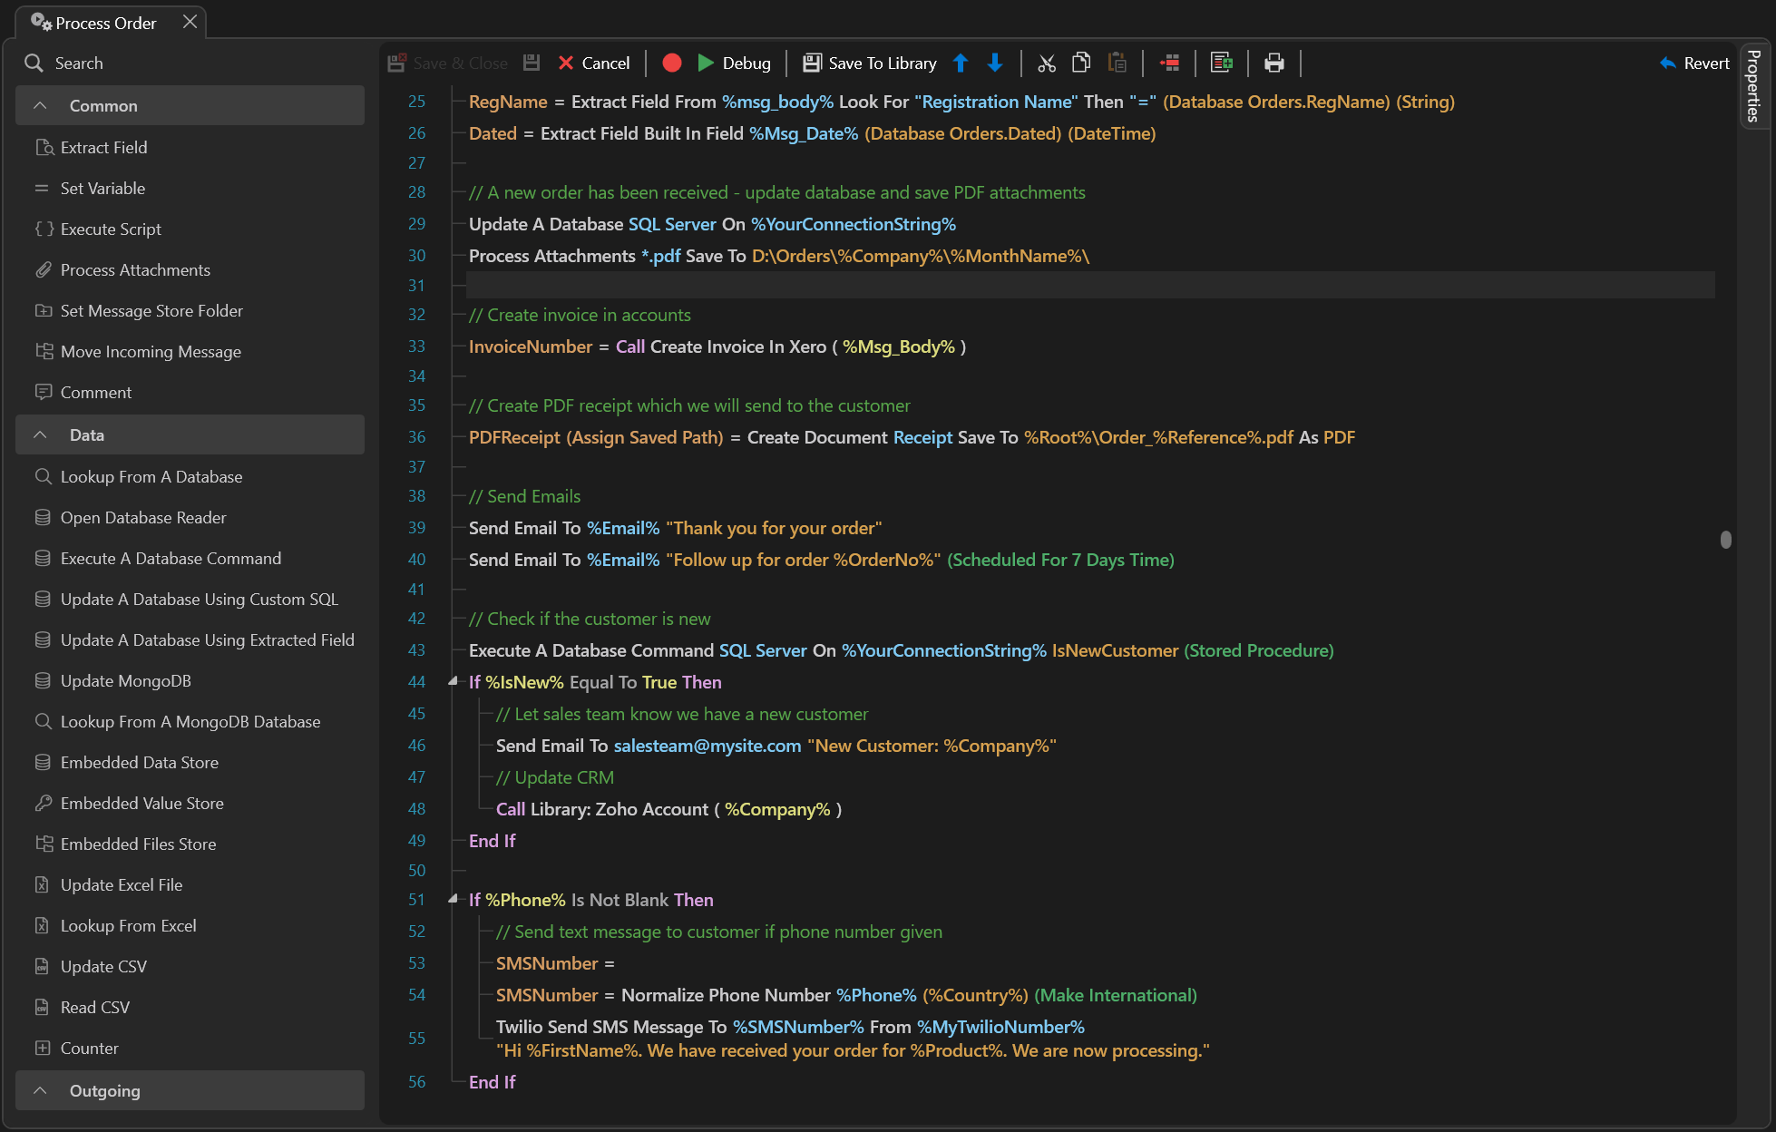This screenshot has height=1132, width=1776.
Task: Collapse the Data section in sidebar
Action: point(37,434)
